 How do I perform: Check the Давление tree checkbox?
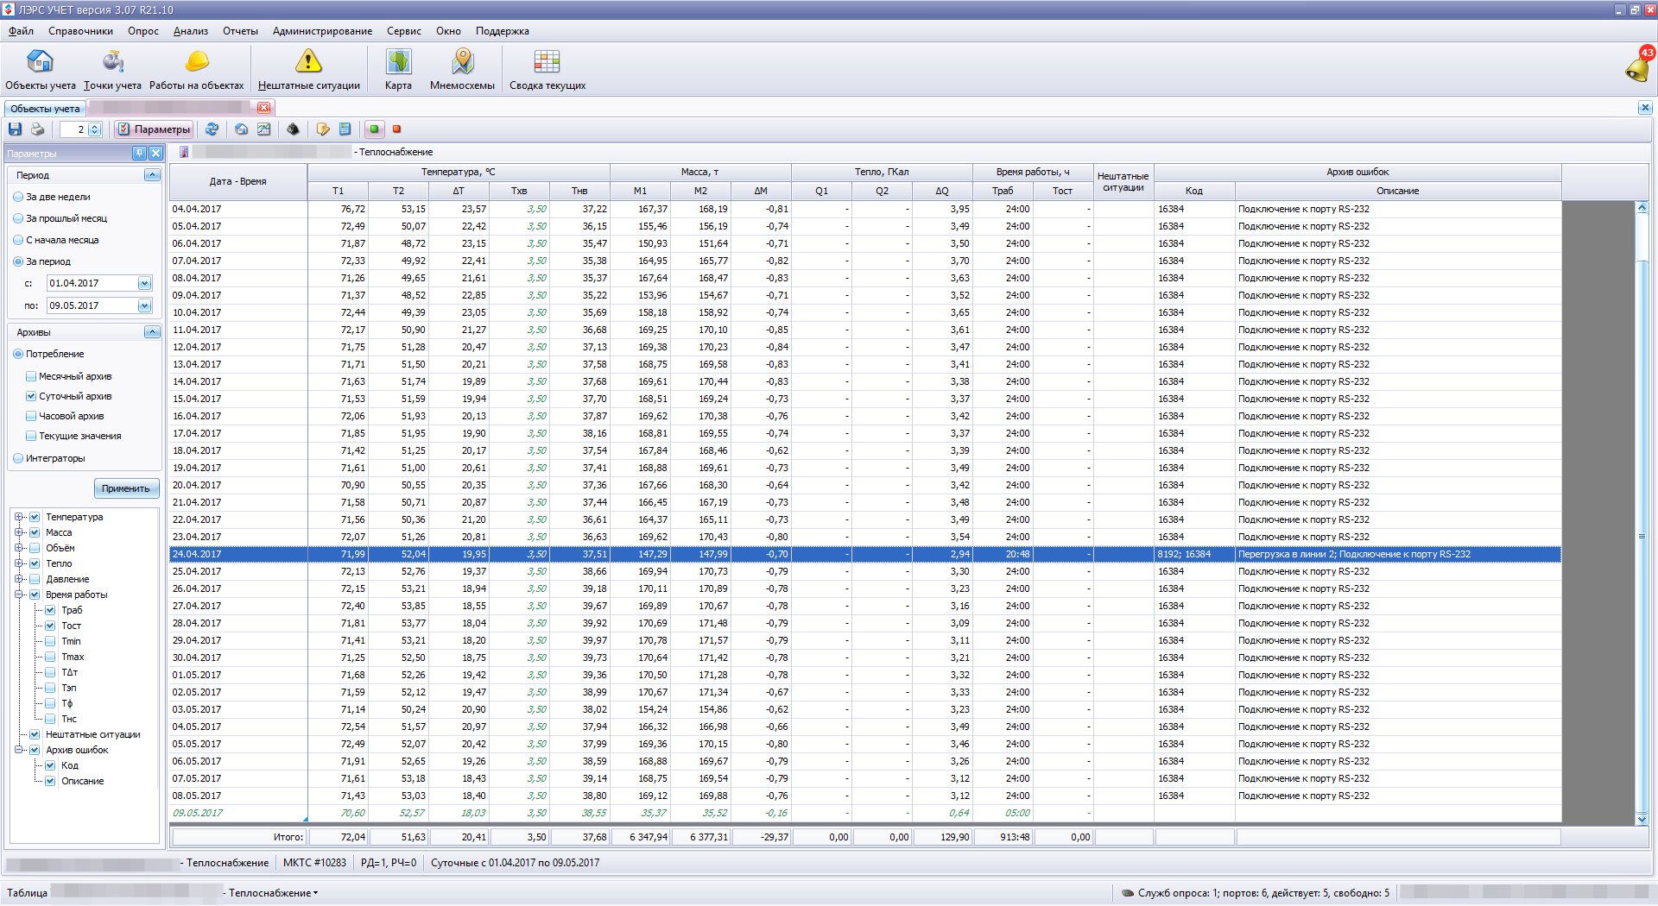(x=35, y=579)
